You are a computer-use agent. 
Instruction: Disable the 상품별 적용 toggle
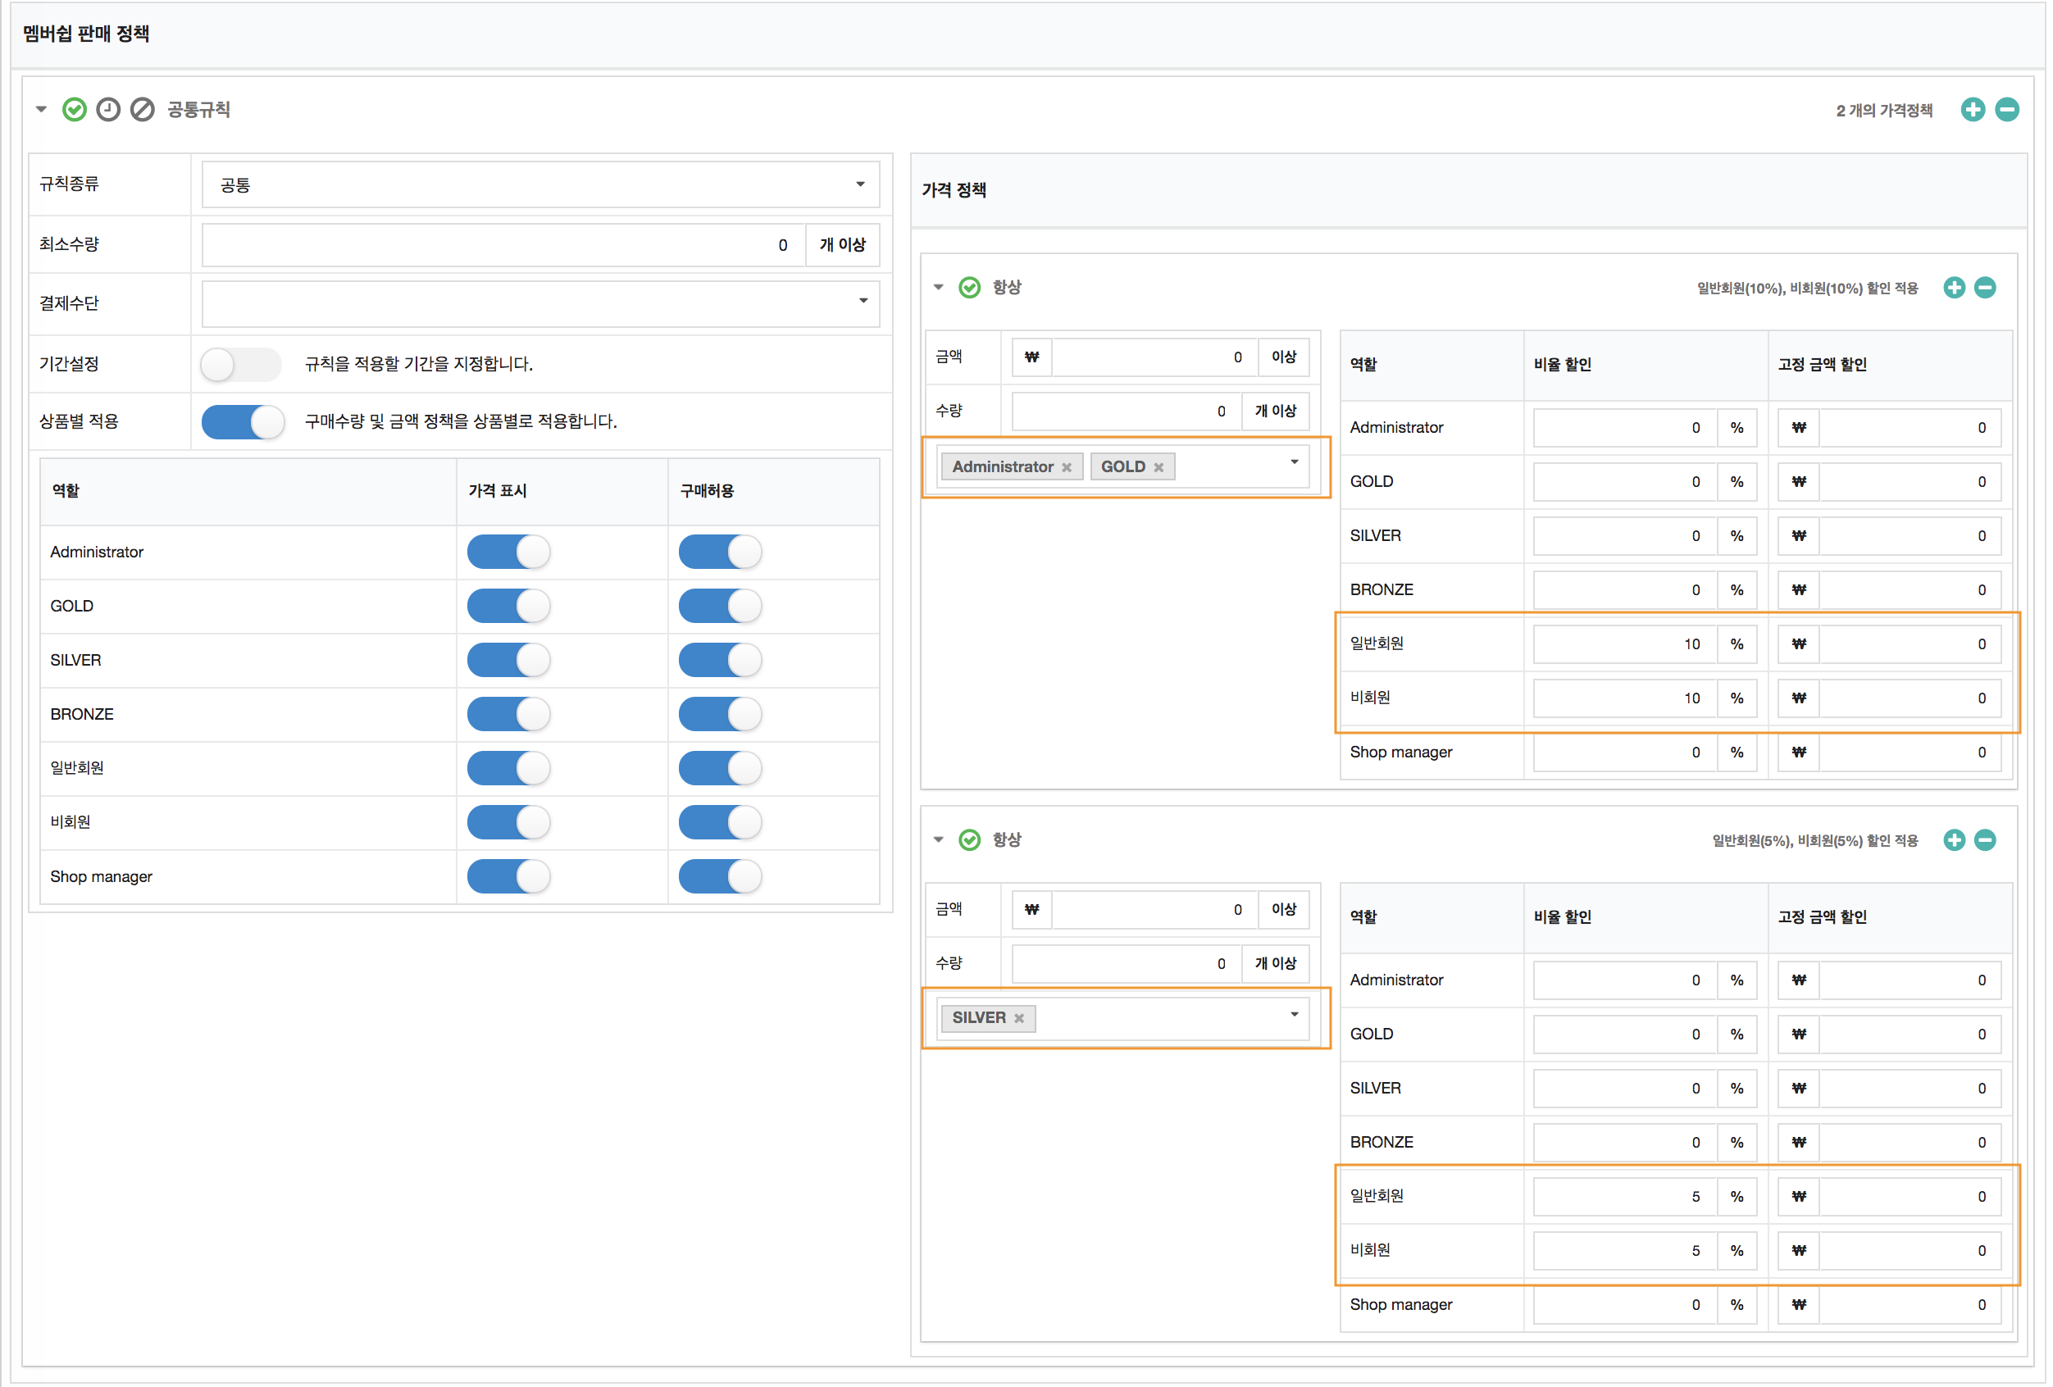click(x=243, y=422)
